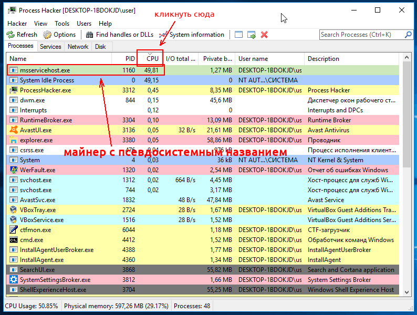Image resolution: width=417 pixels, height=315 pixels.
Task: Click the 49,81 CPU value cell
Action: pos(151,70)
